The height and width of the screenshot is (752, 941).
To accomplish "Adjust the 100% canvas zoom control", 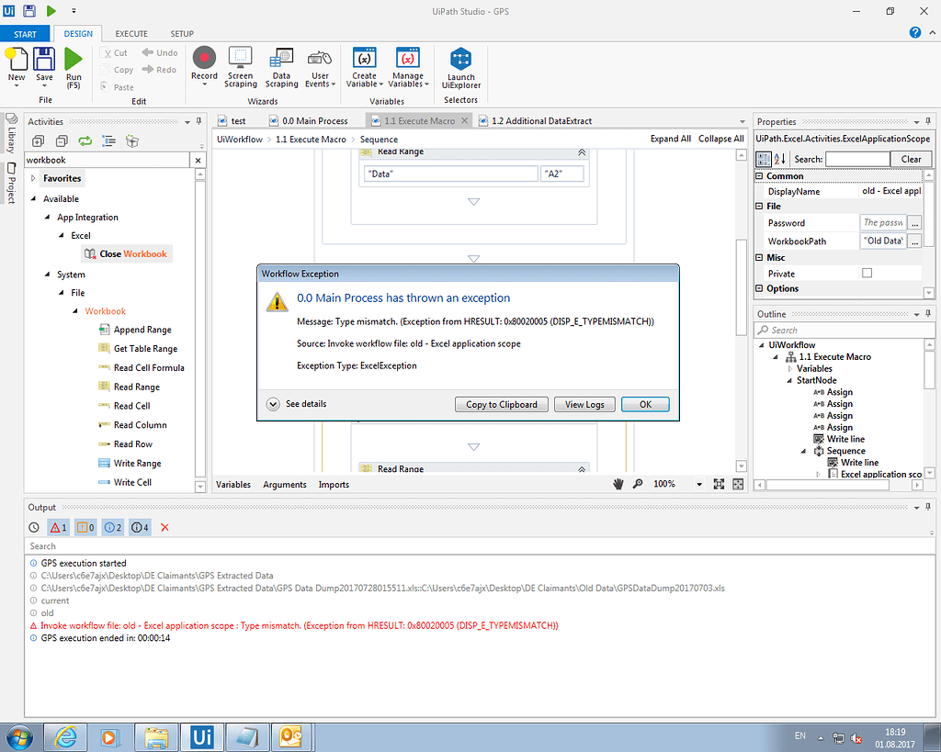I will coord(664,484).
